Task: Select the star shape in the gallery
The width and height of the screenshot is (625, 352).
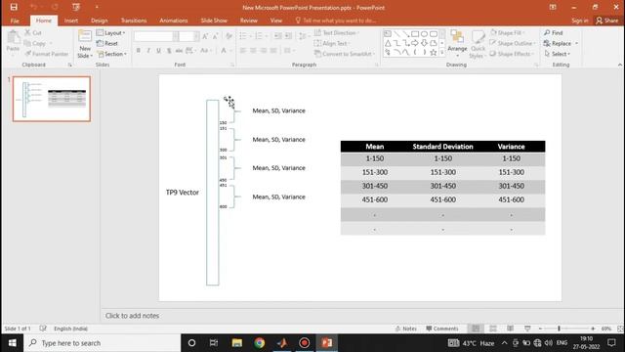Action: [x=434, y=52]
